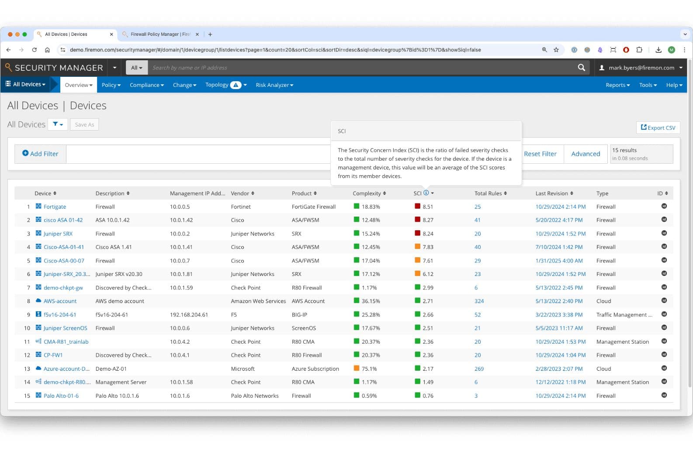This screenshot has height=462, width=693.
Task: Open the browser extensions puzzle icon
Action: click(x=639, y=50)
